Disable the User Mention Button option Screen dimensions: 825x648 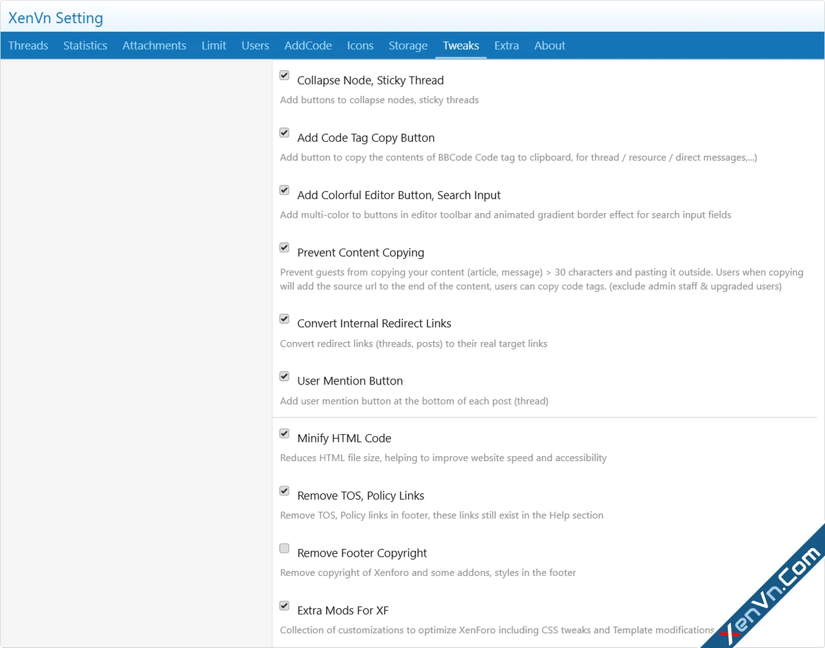(284, 376)
